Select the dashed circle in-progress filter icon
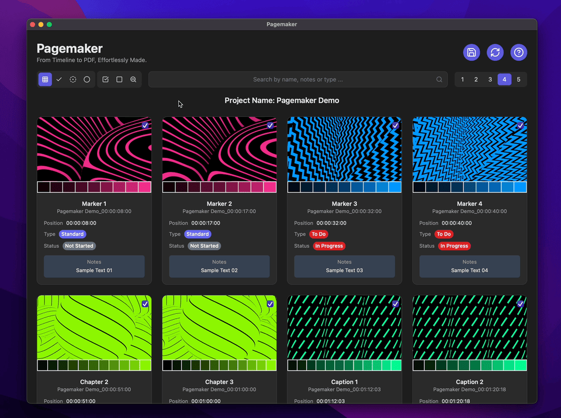561x418 pixels. (x=73, y=80)
